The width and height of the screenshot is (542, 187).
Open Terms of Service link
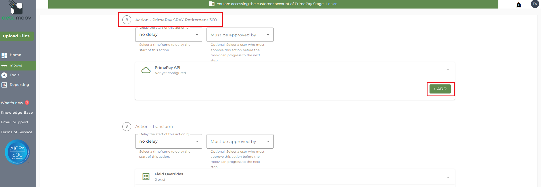[16, 132]
